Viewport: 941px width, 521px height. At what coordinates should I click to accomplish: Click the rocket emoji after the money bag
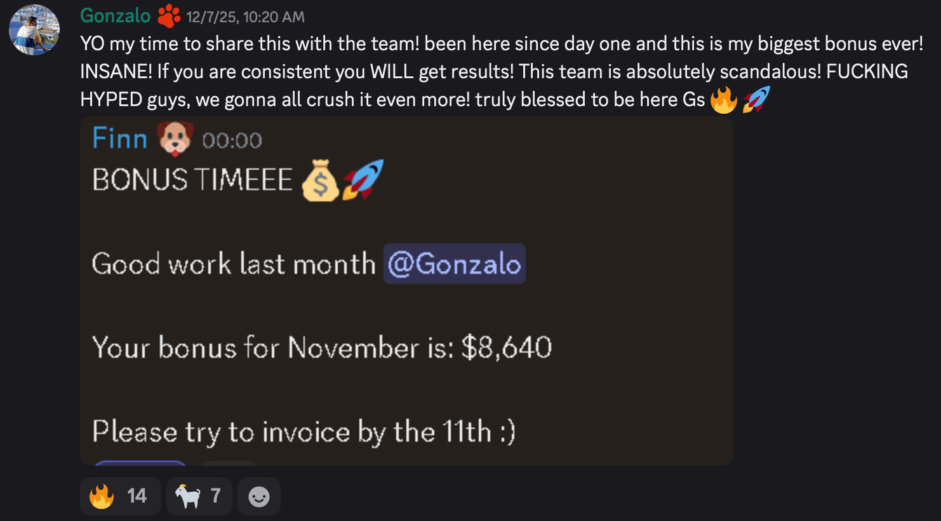(x=363, y=180)
